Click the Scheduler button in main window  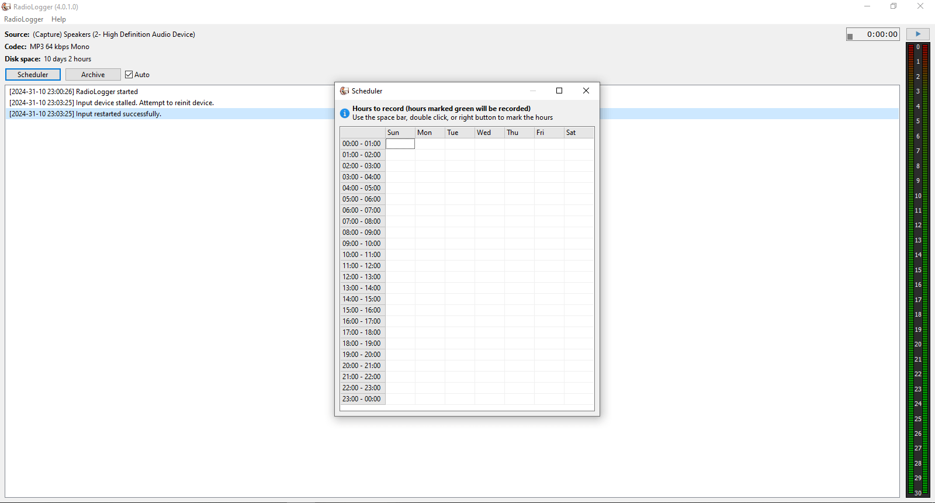click(33, 75)
